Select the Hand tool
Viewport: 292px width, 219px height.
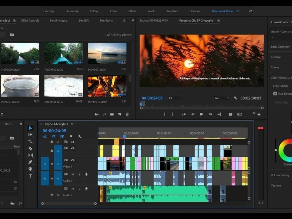(30, 169)
